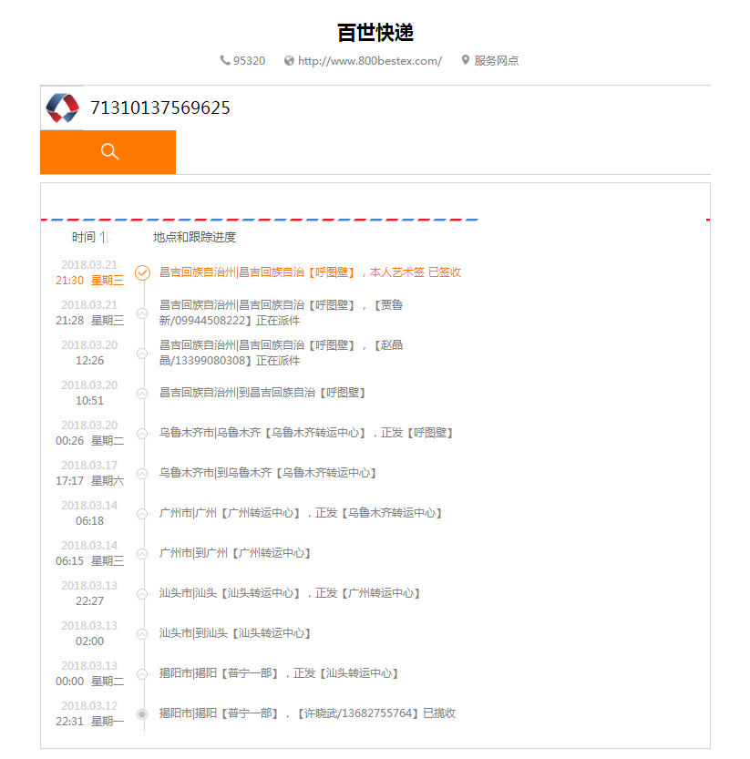750x759 pixels.
Task: Click timeline marker for 2018.03.14 06:18
Action: click(142, 514)
